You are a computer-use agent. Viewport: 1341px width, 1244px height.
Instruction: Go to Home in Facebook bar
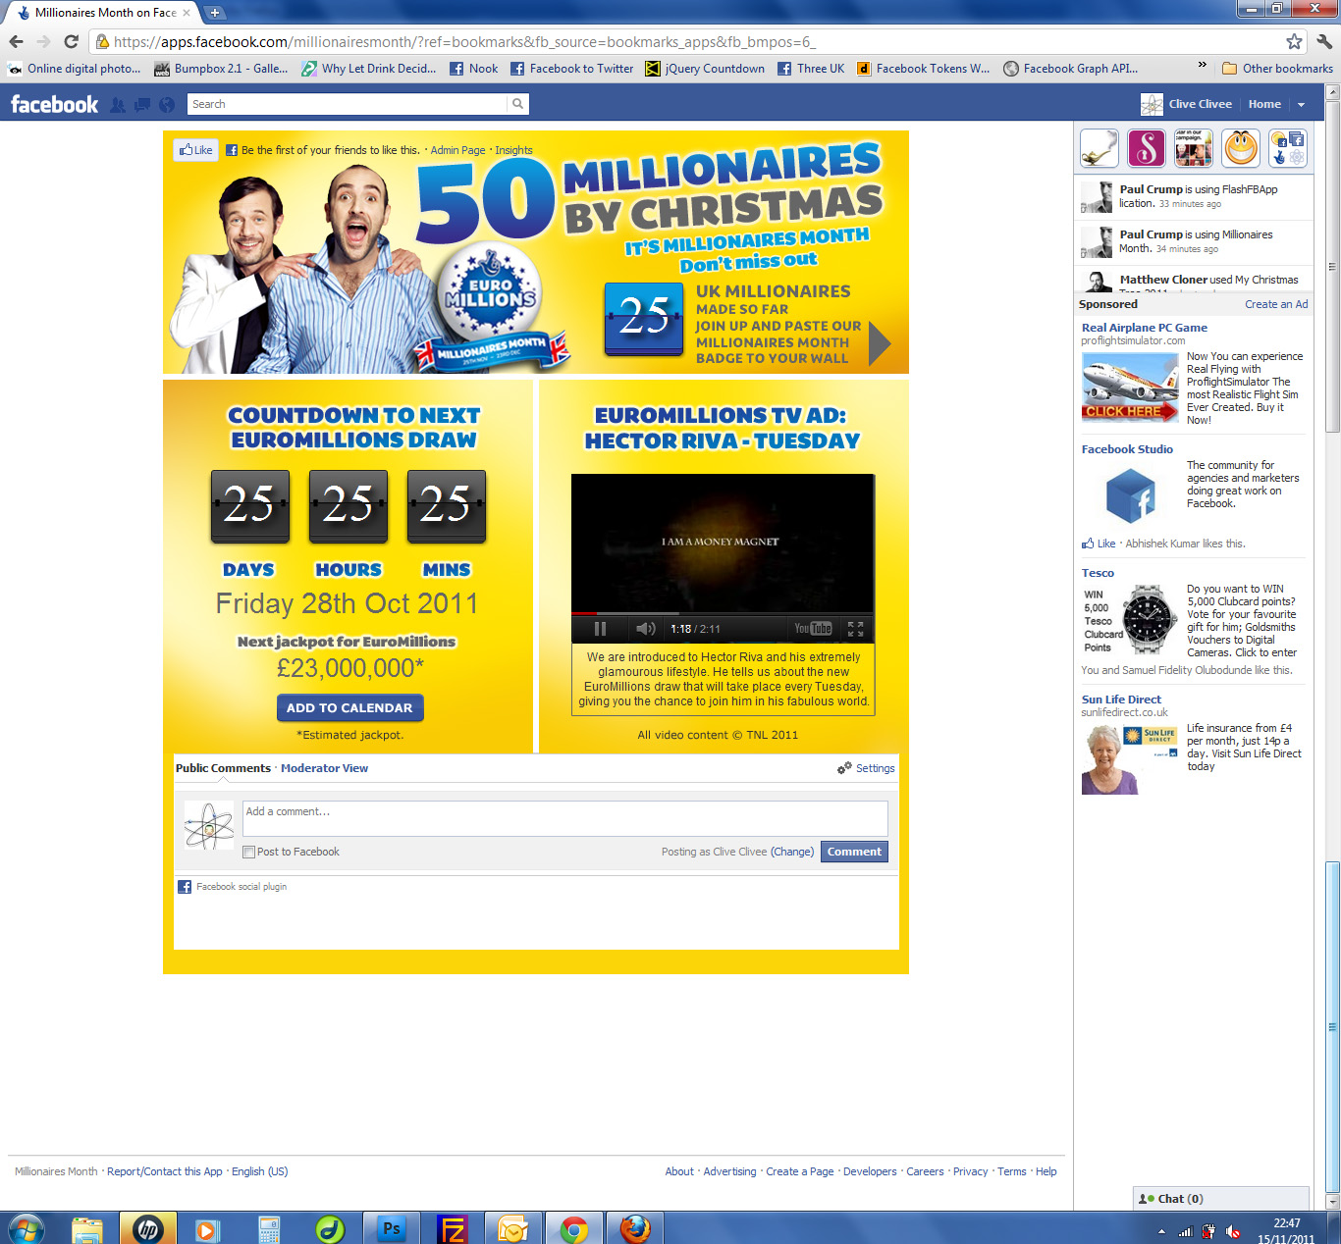pyautogui.click(x=1264, y=104)
